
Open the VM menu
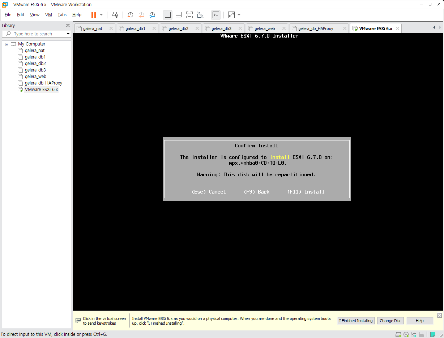point(48,15)
